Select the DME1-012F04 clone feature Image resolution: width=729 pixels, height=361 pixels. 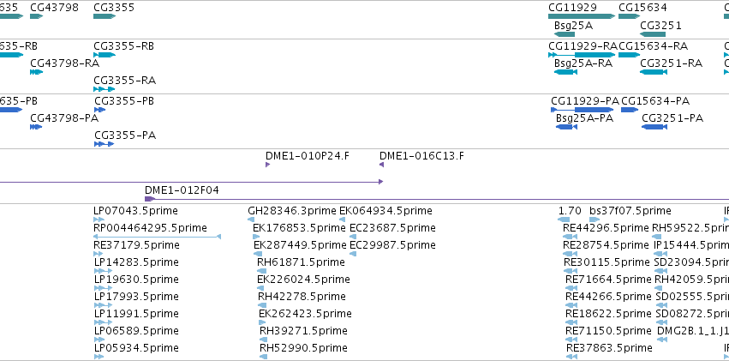(437, 199)
